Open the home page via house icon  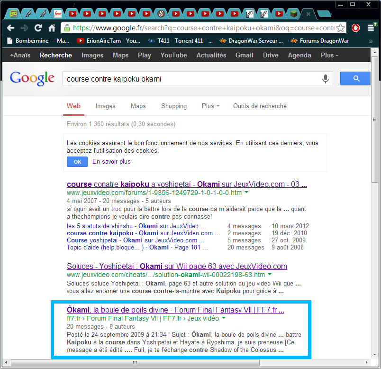tap(52, 28)
